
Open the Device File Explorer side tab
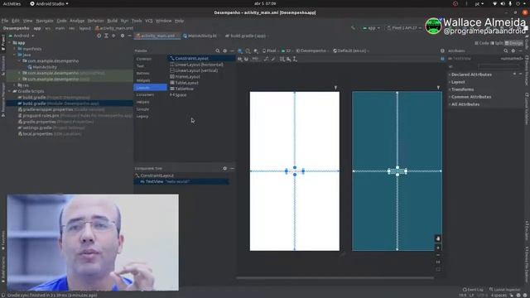527,265
